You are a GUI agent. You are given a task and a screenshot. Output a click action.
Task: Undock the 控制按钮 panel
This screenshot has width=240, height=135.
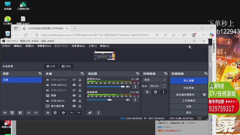click(x=206, y=74)
